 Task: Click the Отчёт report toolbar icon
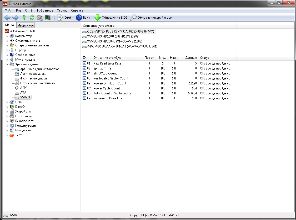60,18
